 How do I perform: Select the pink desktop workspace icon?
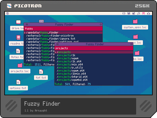point(144,14)
